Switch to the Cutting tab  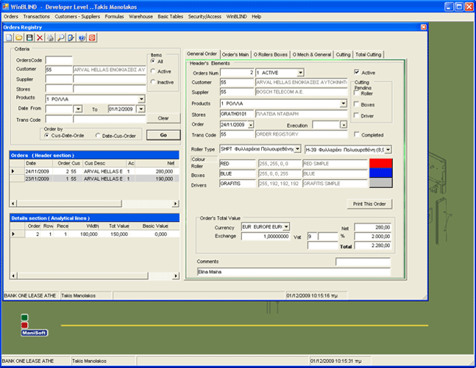343,54
